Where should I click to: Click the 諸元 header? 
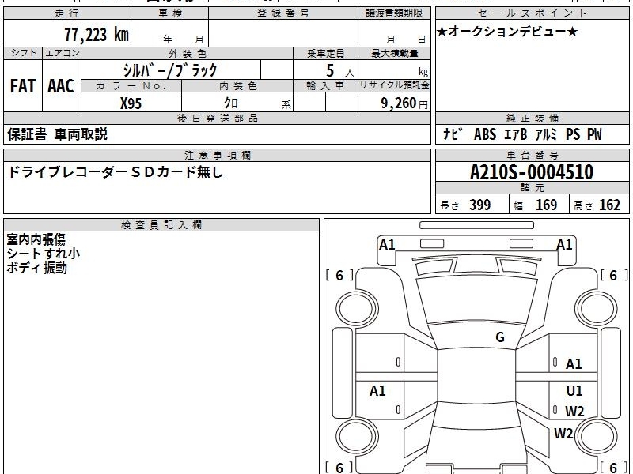(532, 188)
